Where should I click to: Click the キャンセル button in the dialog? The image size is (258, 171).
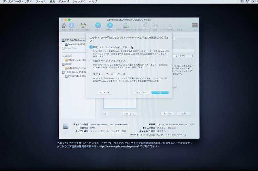[142, 93]
